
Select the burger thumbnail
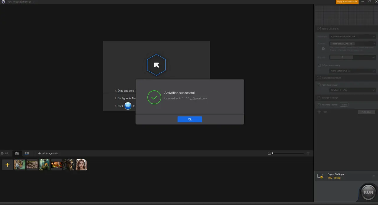point(57,165)
